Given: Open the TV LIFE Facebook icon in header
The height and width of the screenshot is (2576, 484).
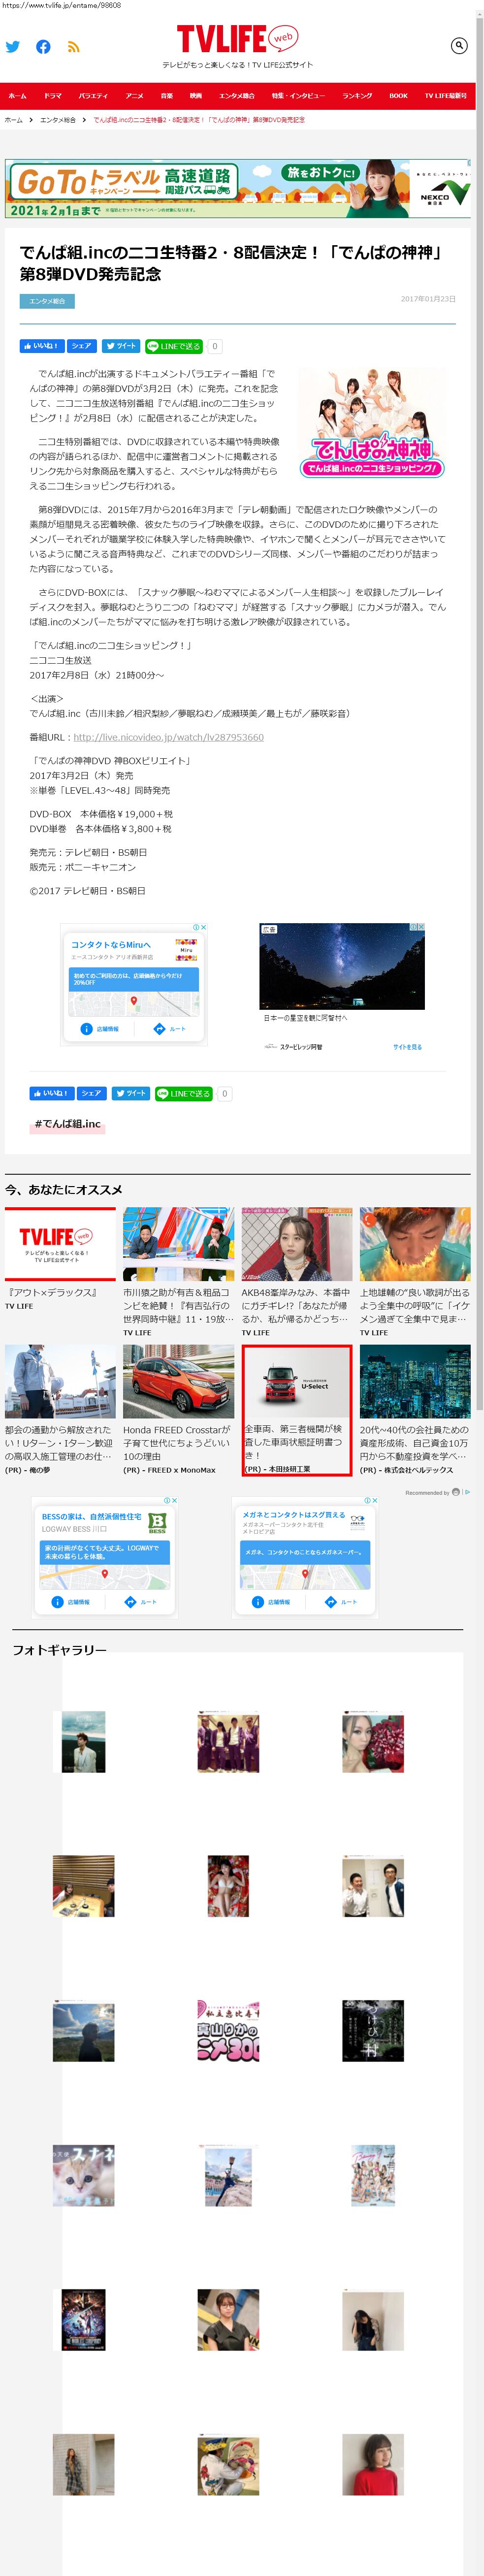Looking at the screenshot, I should pyautogui.click(x=43, y=46).
